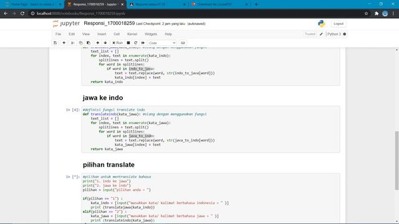
Task: Paste cells below via the toolbar icon
Action: point(89,43)
